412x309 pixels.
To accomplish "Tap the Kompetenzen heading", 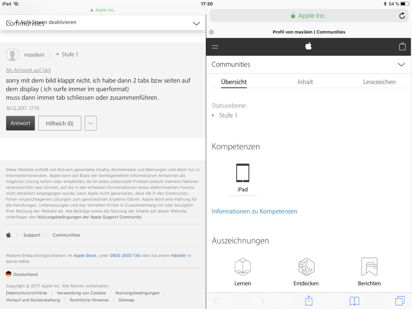I will coord(236,146).
